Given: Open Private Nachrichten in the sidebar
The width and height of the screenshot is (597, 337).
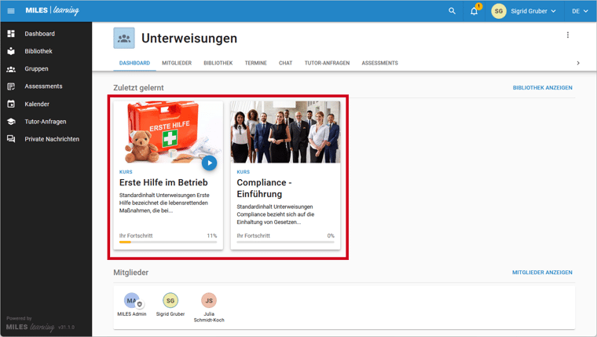Looking at the screenshot, I should 51,139.
